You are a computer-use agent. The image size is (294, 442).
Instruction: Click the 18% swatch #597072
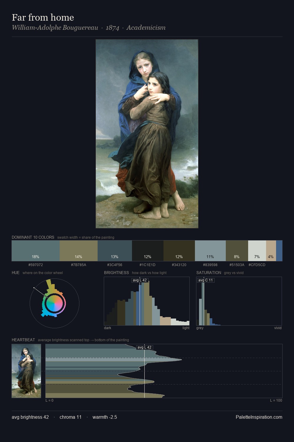(36, 251)
